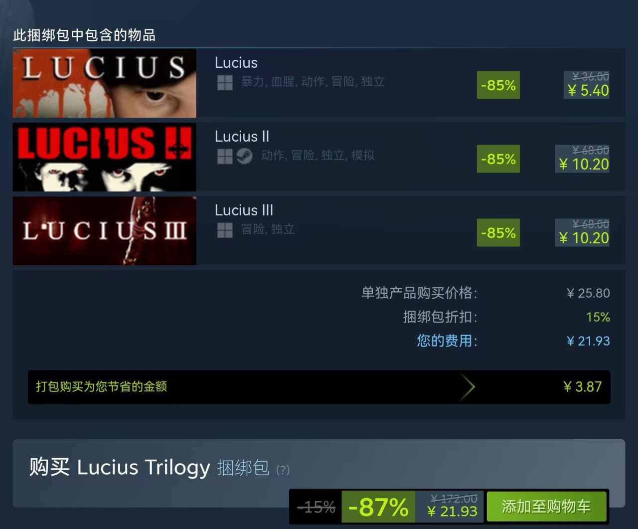Open the Lucius III game thumbnail
Screen dimensions: 638x529
[x=104, y=231]
